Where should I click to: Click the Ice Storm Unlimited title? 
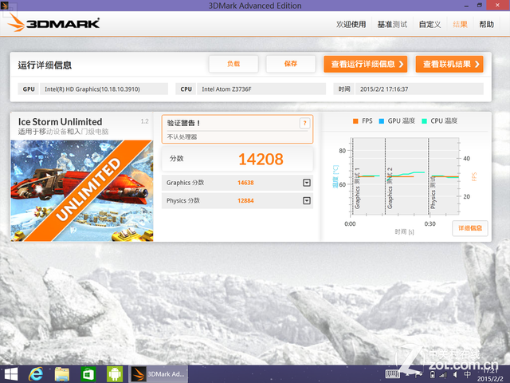pyautogui.click(x=61, y=122)
